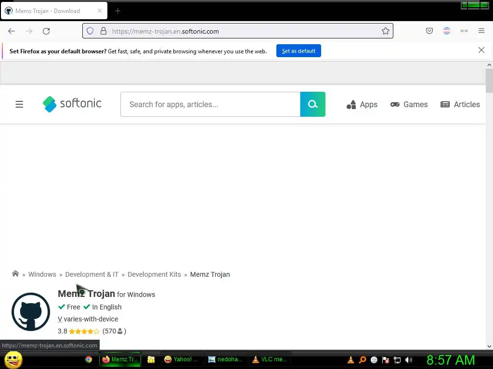Show site security padlock info

pos(103,31)
